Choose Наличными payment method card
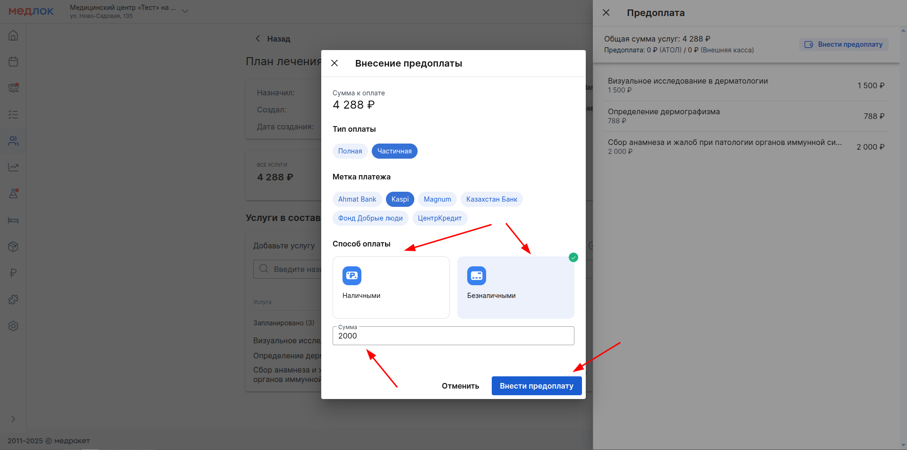 pos(391,287)
